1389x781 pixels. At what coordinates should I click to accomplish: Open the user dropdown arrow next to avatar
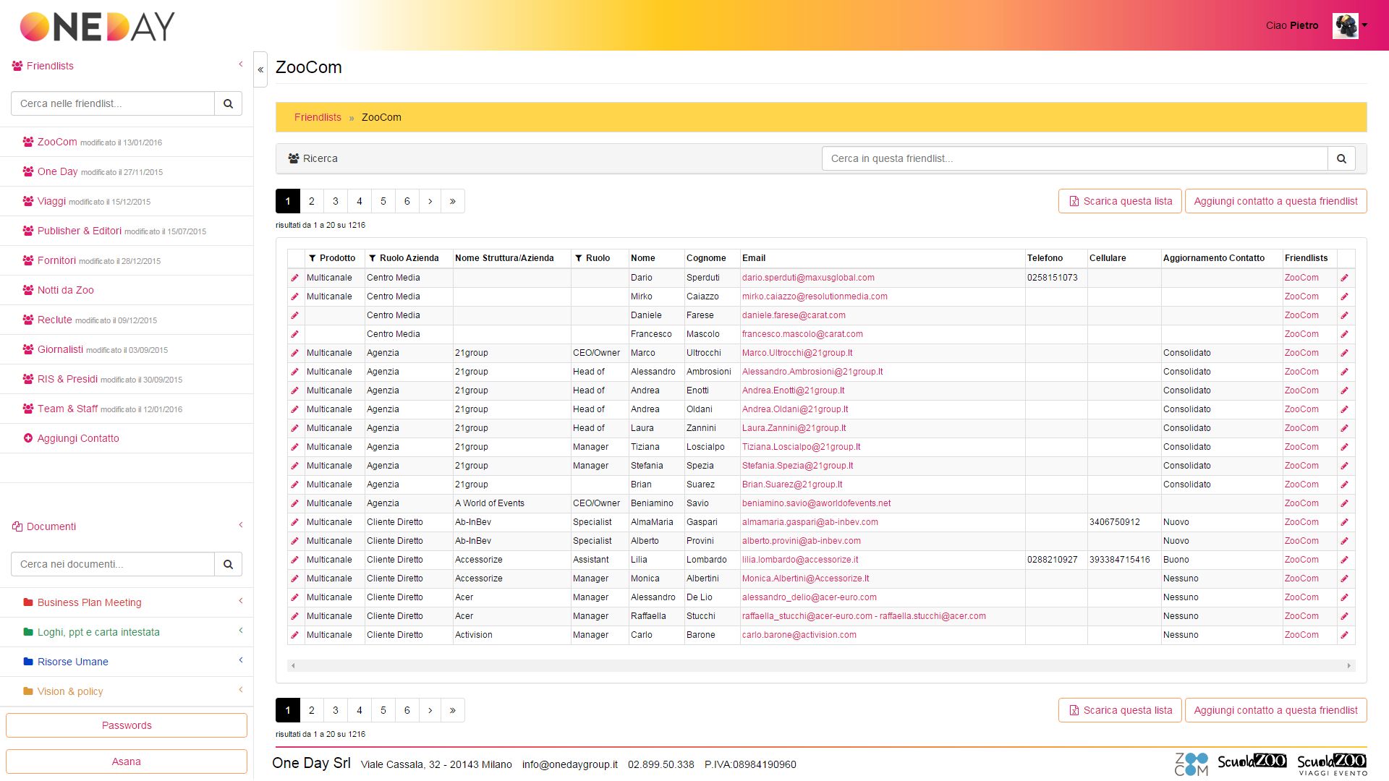coord(1364,25)
